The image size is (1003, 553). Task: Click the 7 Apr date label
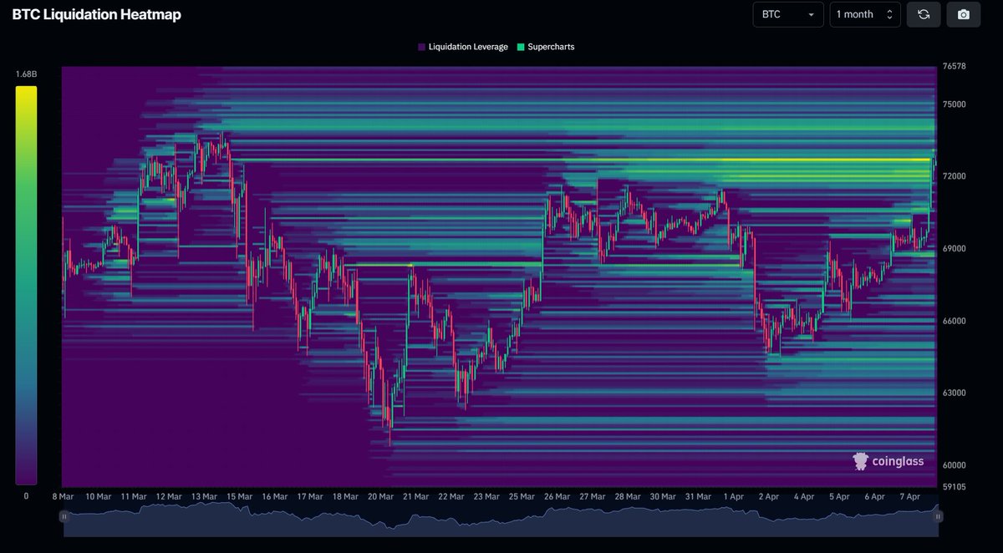(909, 496)
